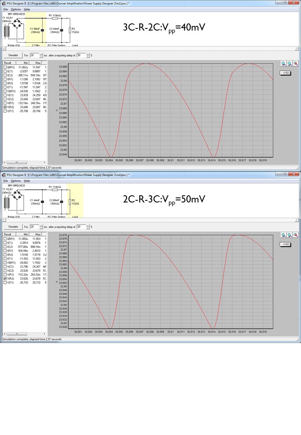Screen dimensions: 301x435
Task: Click the V(R2) legend box in 3C-R-2C graph
Action: pyautogui.click(x=285, y=73)
